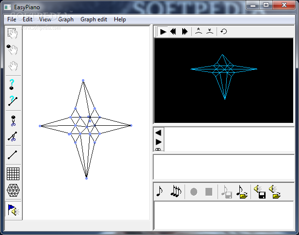This screenshot has width=299, height=235.
Task: Reset the 3D view rotation
Action: click(x=224, y=31)
